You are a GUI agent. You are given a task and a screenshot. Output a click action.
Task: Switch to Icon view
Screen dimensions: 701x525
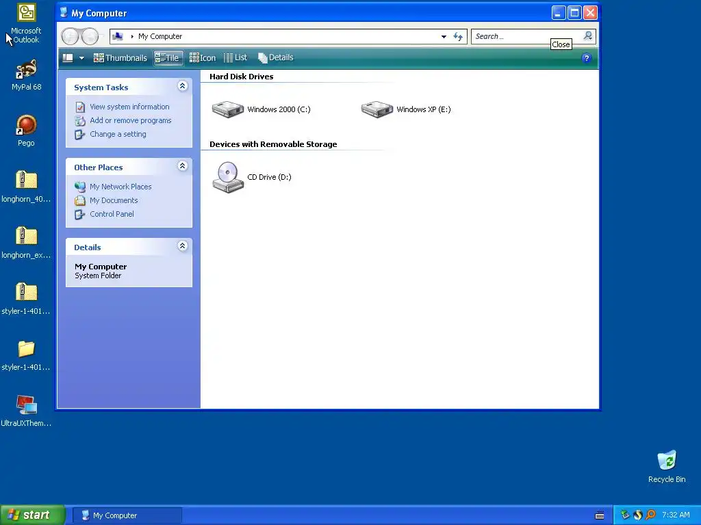203,58
